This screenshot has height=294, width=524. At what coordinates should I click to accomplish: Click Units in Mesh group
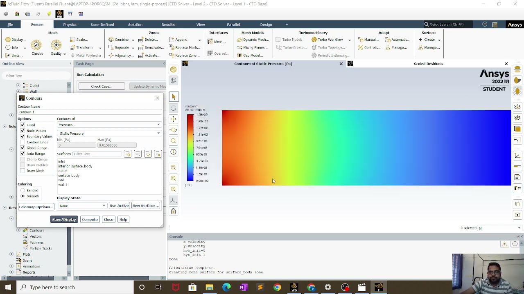[14, 55]
